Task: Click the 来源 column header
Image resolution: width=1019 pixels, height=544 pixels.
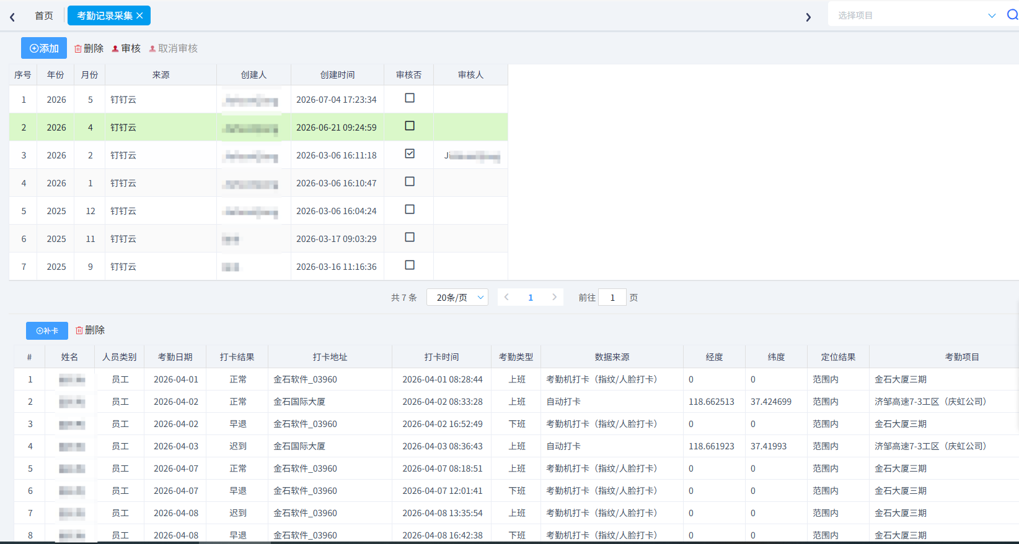Action: pyautogui.click(x=161, y=75)
